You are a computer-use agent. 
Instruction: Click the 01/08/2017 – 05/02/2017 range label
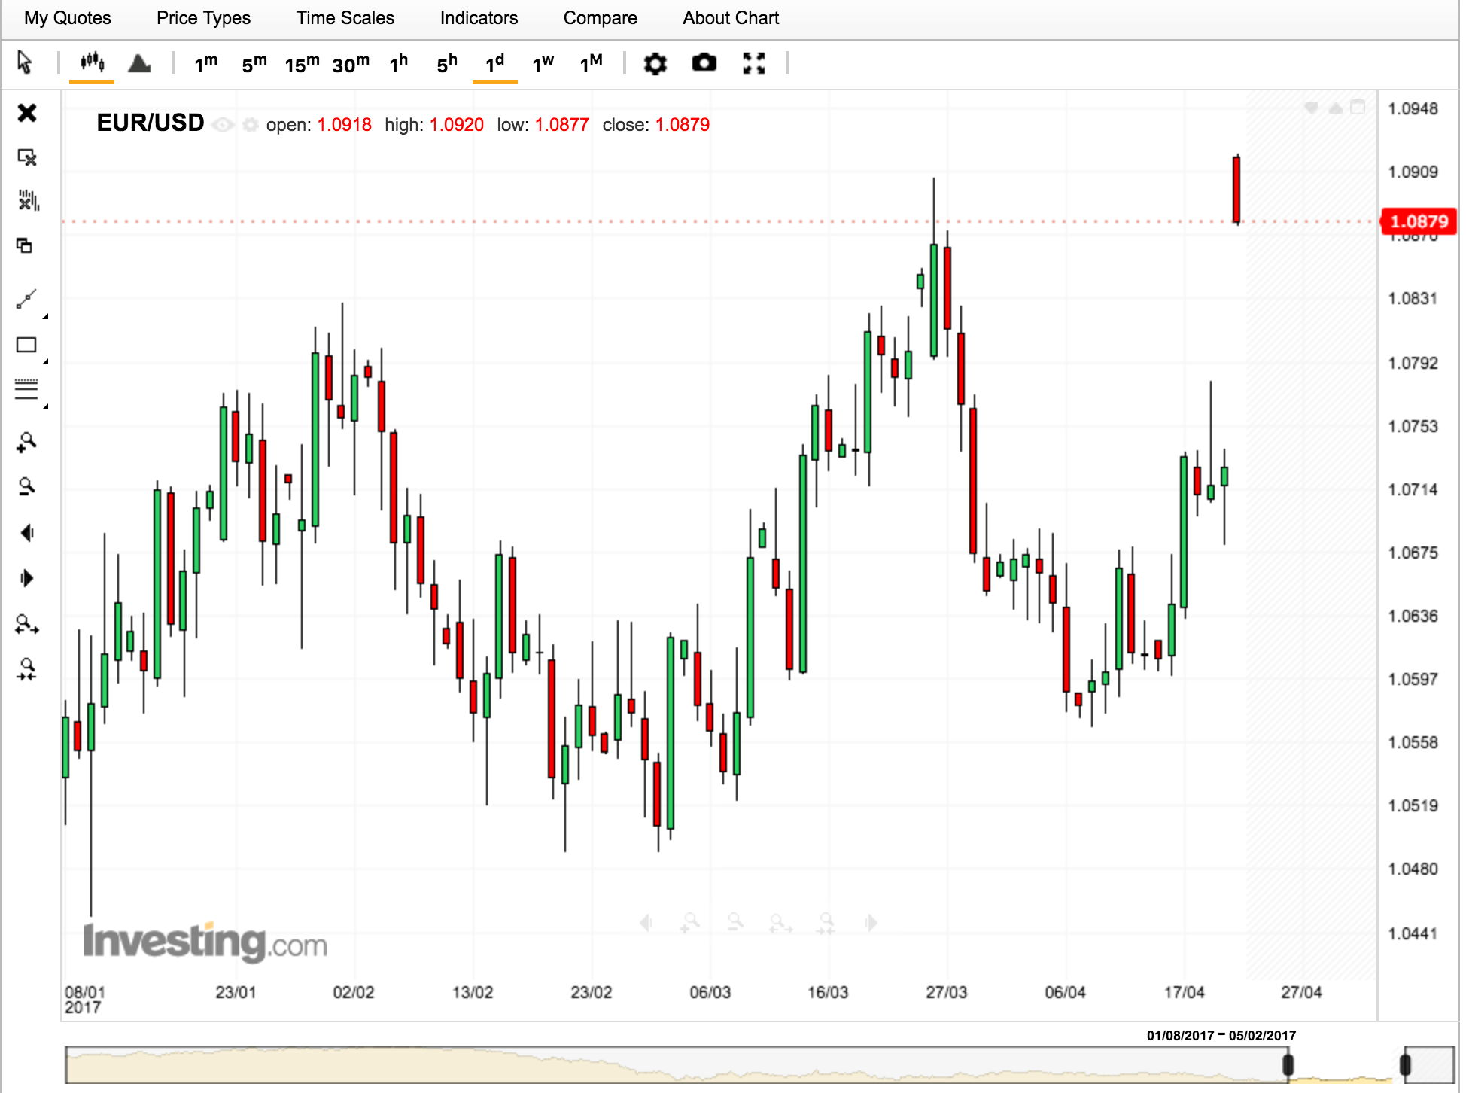[1221, 1036]
